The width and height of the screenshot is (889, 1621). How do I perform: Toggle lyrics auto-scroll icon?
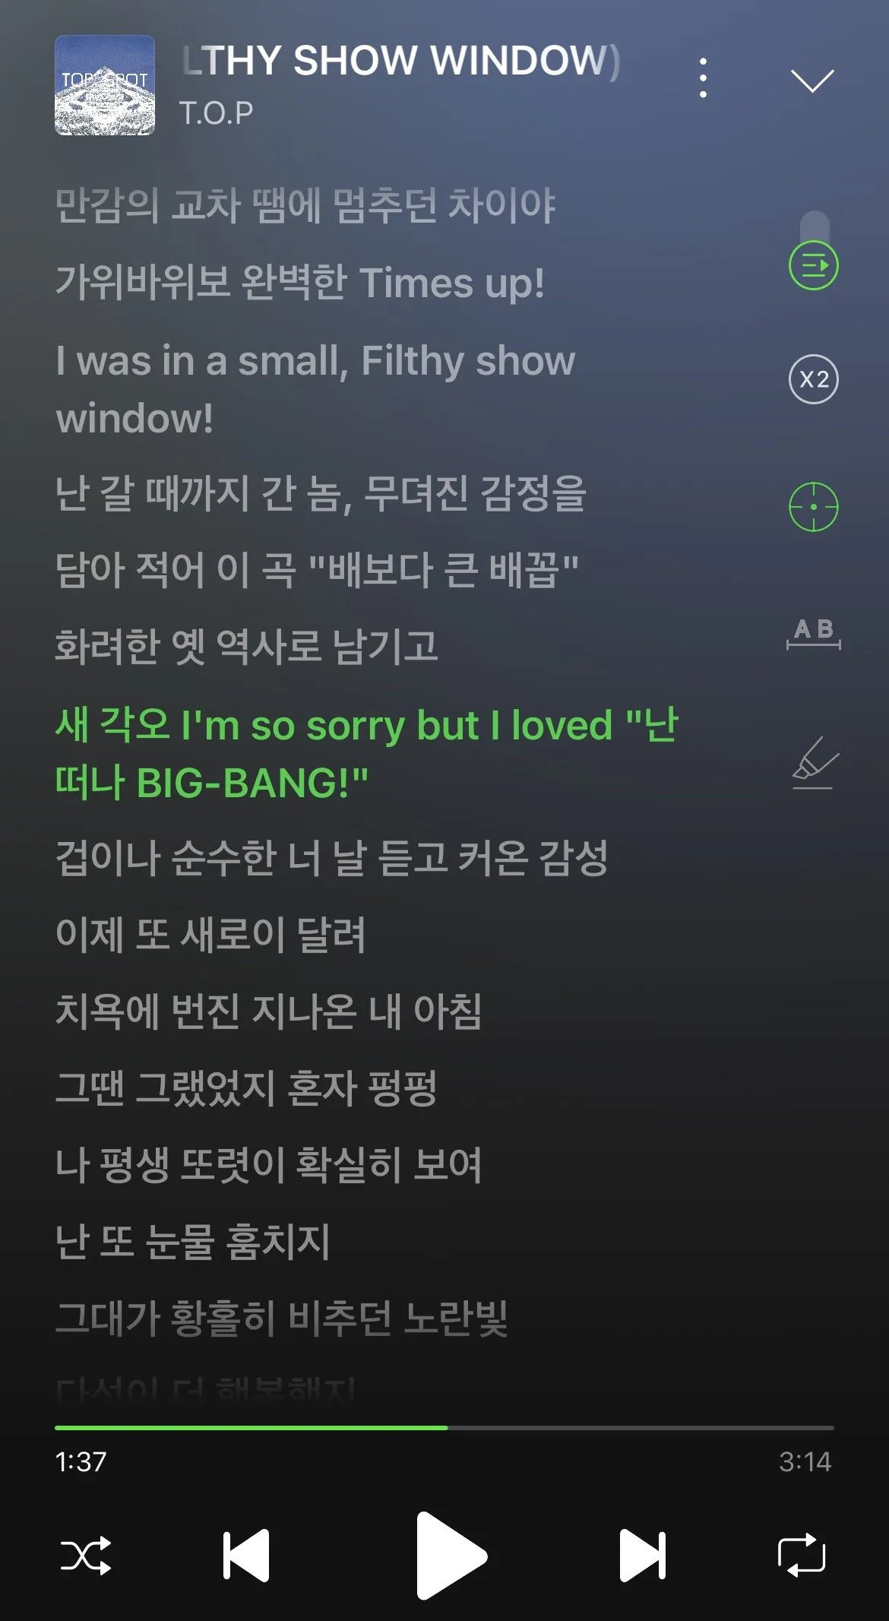tap(813, 265)
